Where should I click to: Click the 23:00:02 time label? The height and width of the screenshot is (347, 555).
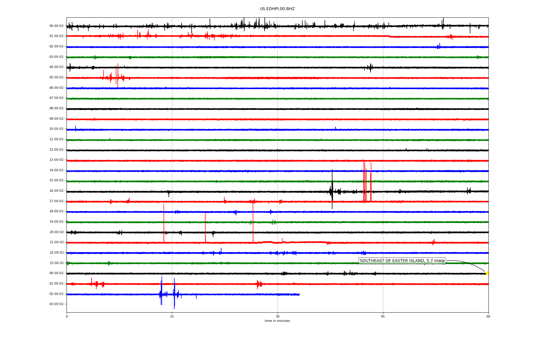pyautogui.click(x=56, y=263)
